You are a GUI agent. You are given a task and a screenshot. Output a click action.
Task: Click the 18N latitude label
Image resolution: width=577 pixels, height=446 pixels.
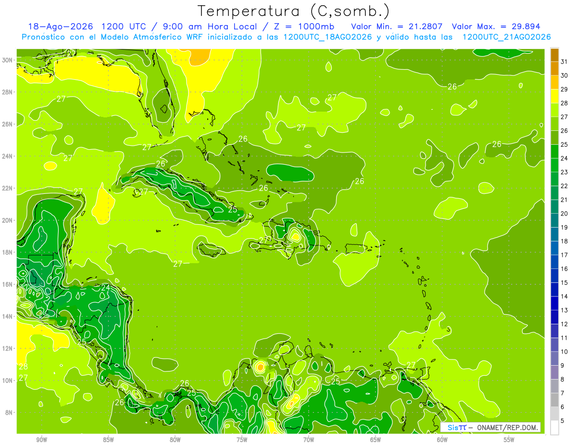(x=8, y=252)
